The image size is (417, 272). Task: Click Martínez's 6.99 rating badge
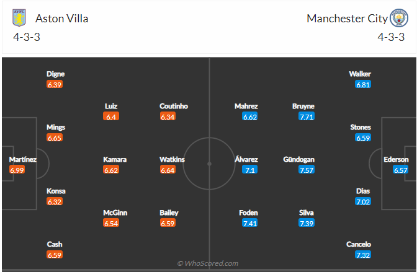pyautogui.click(x=17, y=169)
